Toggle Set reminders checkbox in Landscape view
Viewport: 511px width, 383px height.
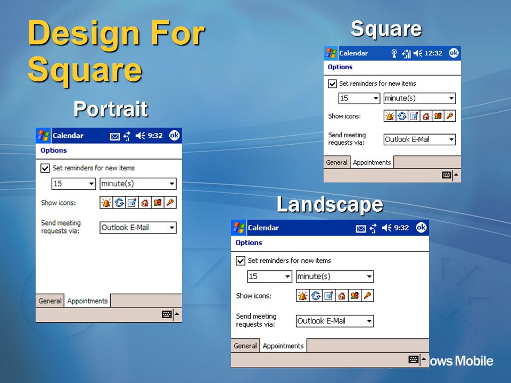(x=241, y=261)
